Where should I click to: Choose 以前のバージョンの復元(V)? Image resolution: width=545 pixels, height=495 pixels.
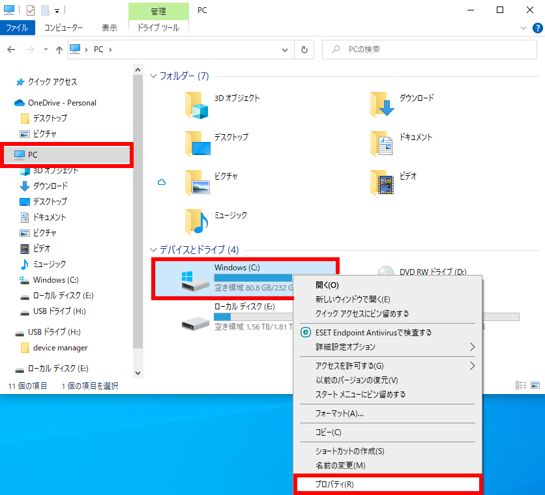(387, 380)
